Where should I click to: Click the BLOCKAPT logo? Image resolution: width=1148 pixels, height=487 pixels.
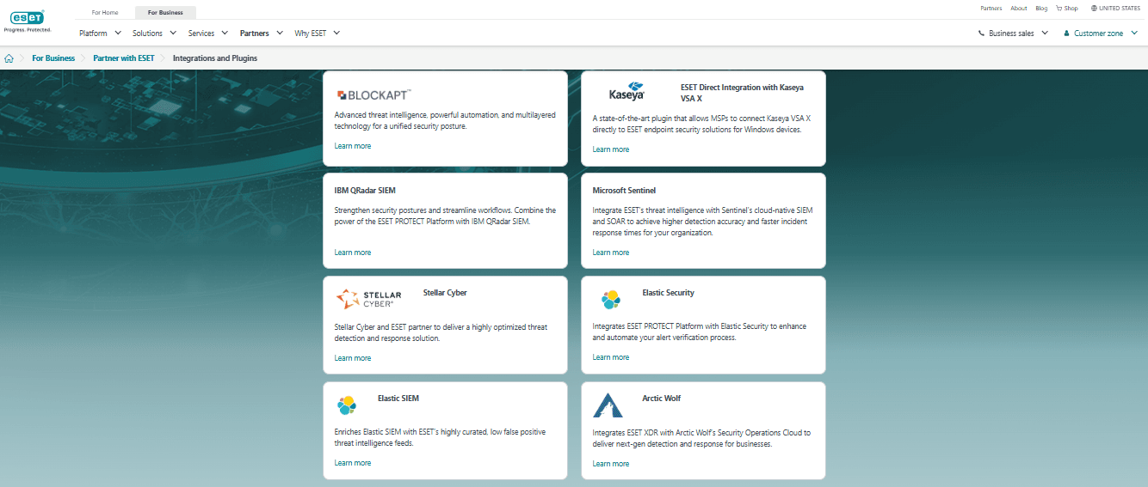click(373, 94)
